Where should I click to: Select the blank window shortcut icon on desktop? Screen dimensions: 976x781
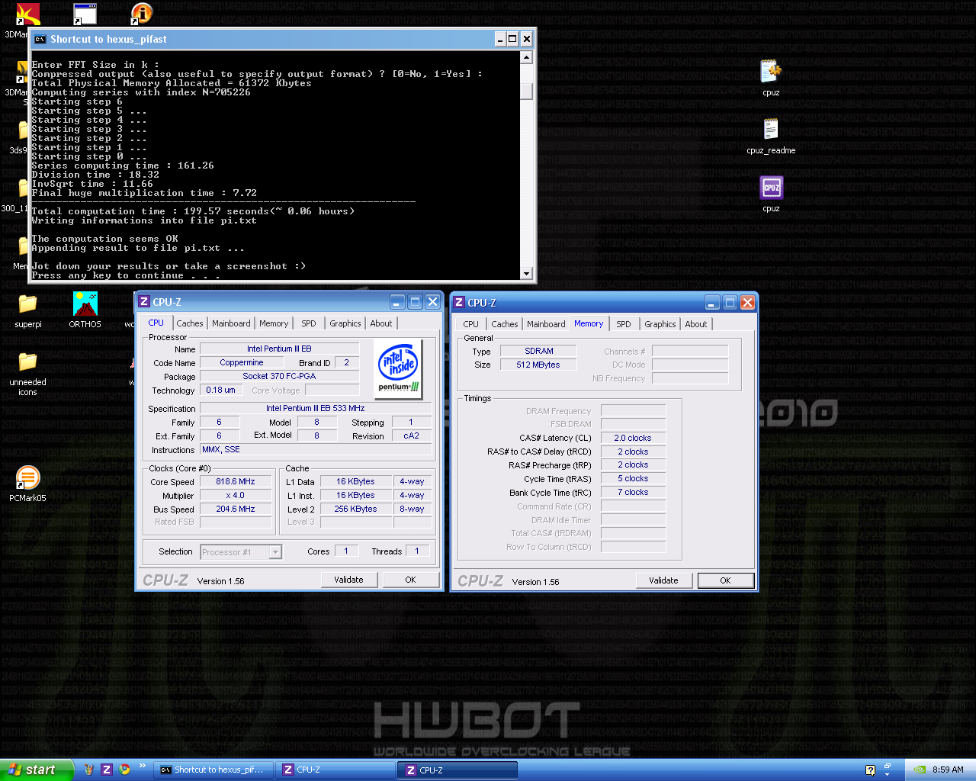tap(85, 14)
